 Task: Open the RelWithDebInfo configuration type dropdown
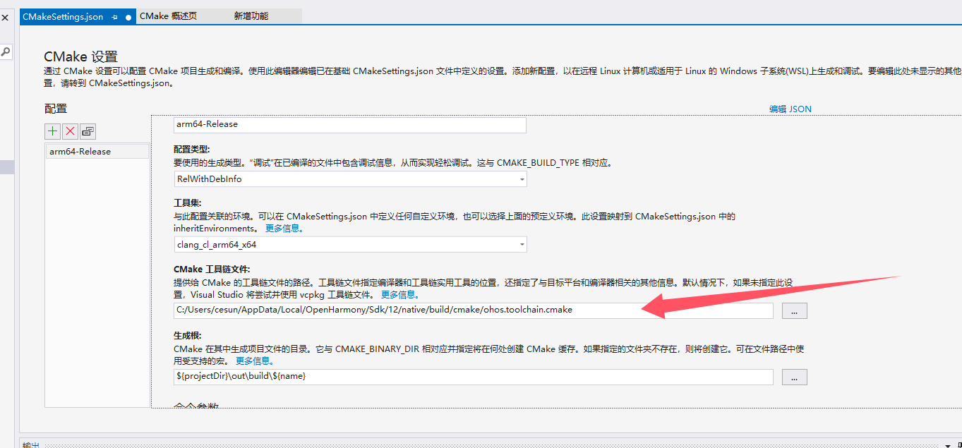(522, 179)
